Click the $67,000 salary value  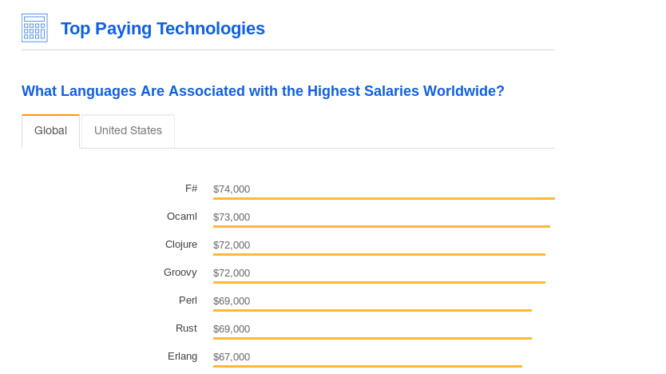[x=232, y=357]
